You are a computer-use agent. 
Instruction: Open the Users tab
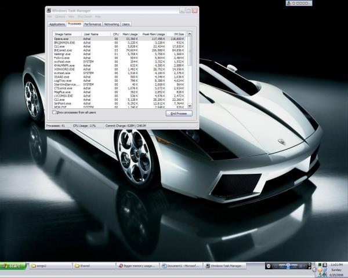[x=126, y=24]
